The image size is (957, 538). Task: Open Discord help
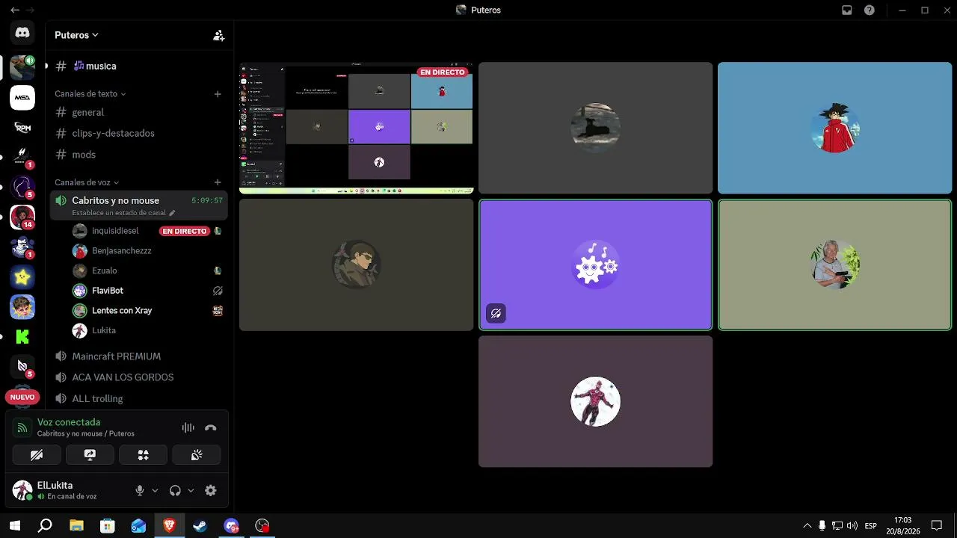[x=869, y=10]
